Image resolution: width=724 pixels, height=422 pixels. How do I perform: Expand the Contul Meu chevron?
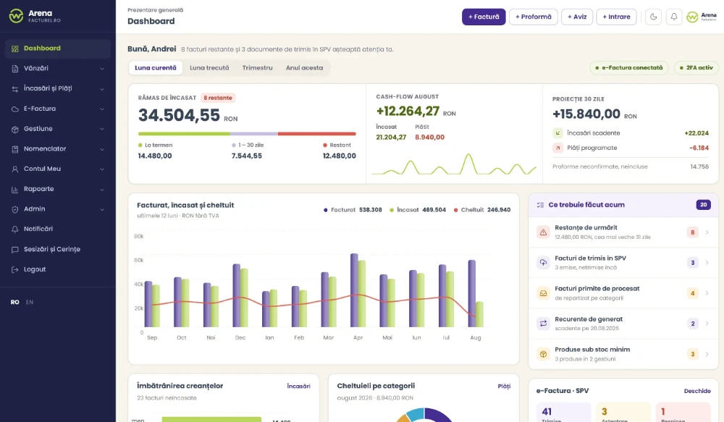pyautogui.click(x=102, y=169)
